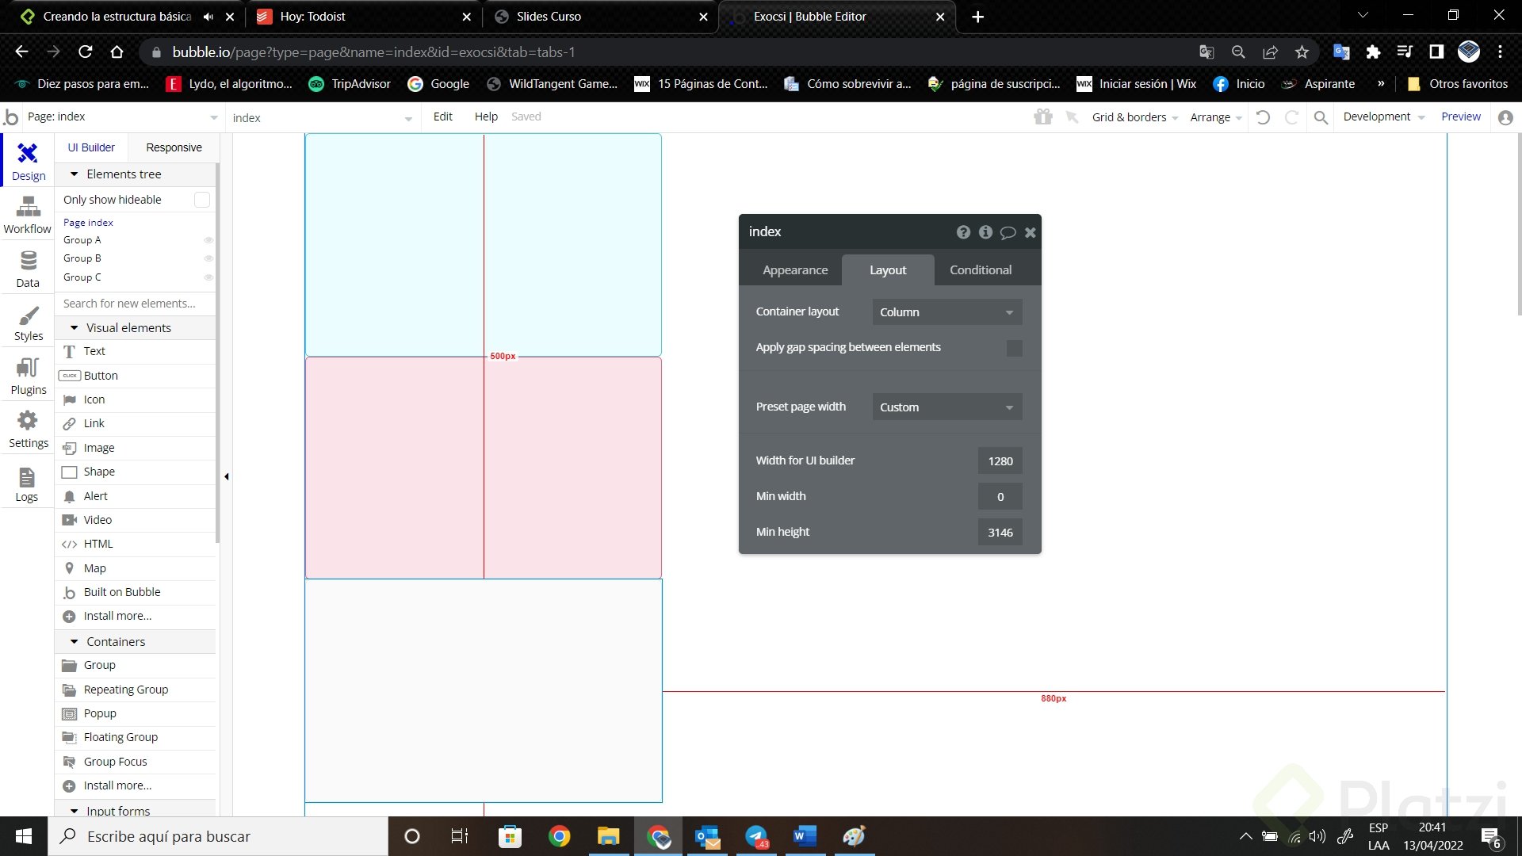The height and width of the screenshot is (856, 1522).
Task: Open the Data section icon
Action: [28, 269]
